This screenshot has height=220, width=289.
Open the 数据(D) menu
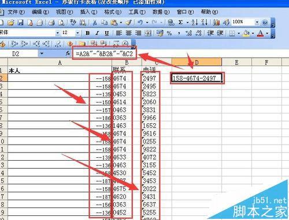[x=161, y=12]
